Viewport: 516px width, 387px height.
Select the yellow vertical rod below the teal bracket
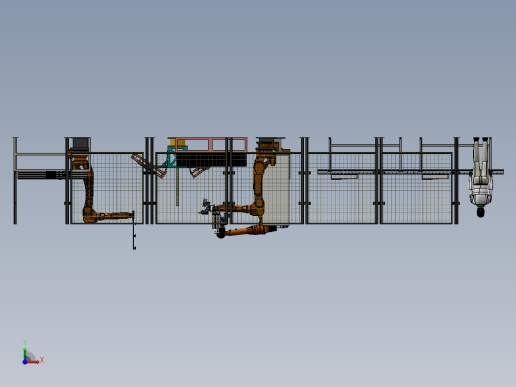[x=177, y=187]
